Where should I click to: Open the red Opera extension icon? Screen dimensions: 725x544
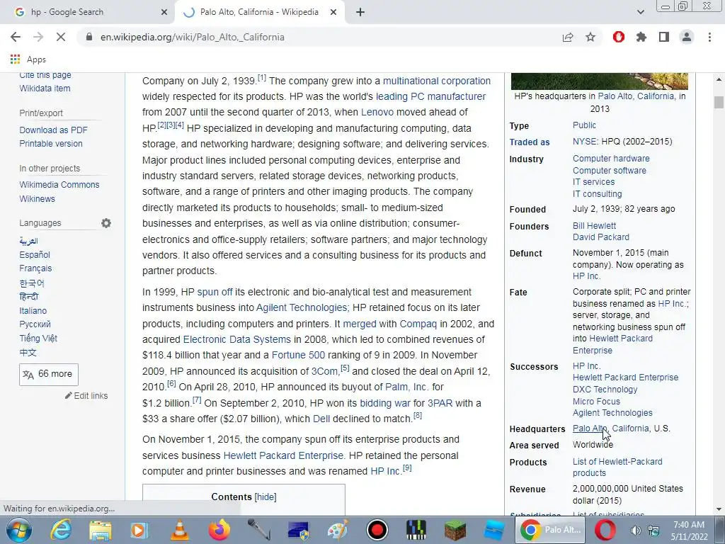[619, 37]
